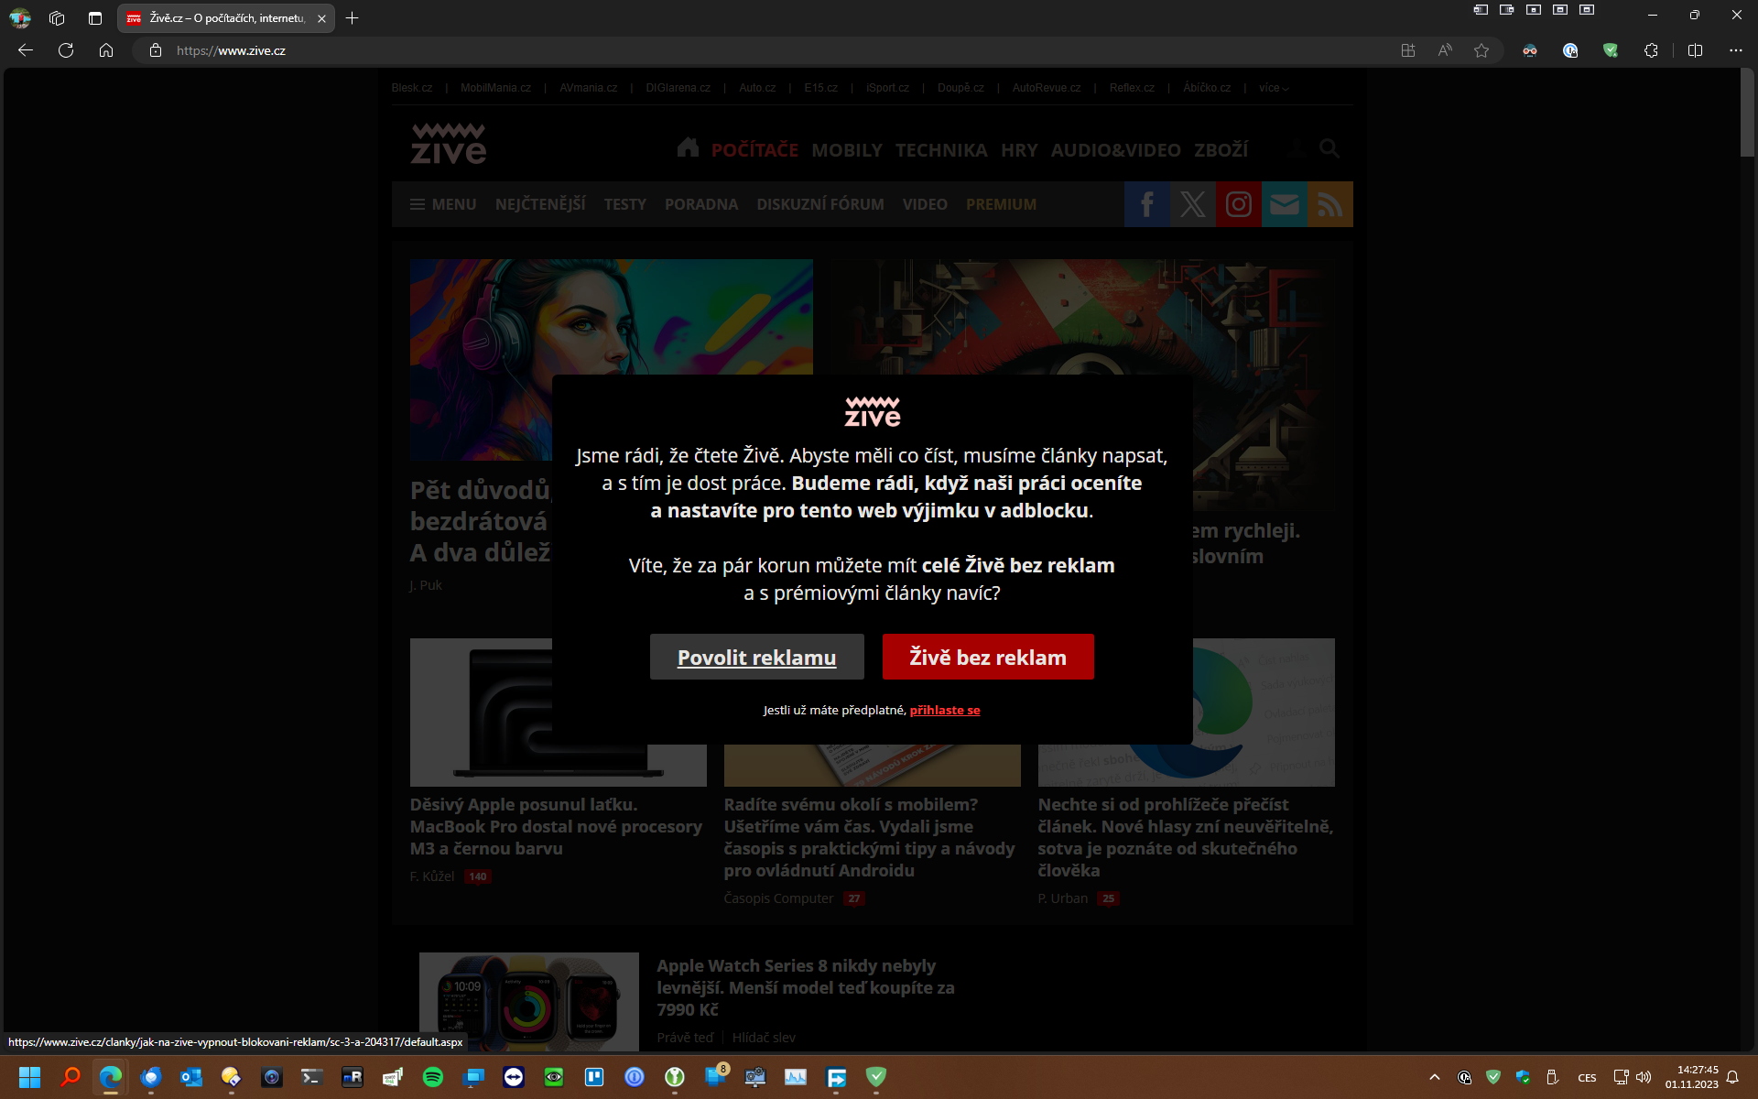Image resolution: width=1758 pixels, height=1099 pixels.
Task: Expand the "více" sites dropdown
Action: point(1273,88)
